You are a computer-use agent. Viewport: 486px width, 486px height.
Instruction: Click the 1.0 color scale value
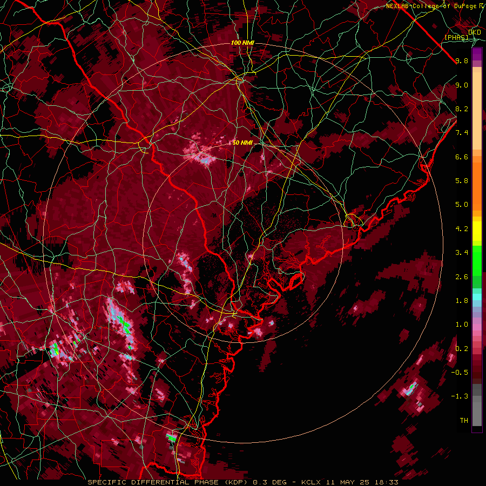462,325
